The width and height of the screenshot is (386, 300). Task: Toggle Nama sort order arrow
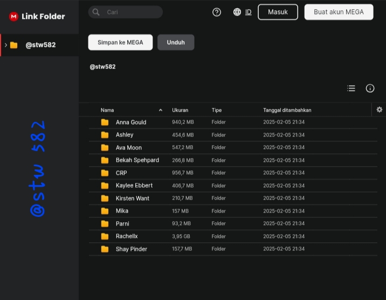(161, 110)
